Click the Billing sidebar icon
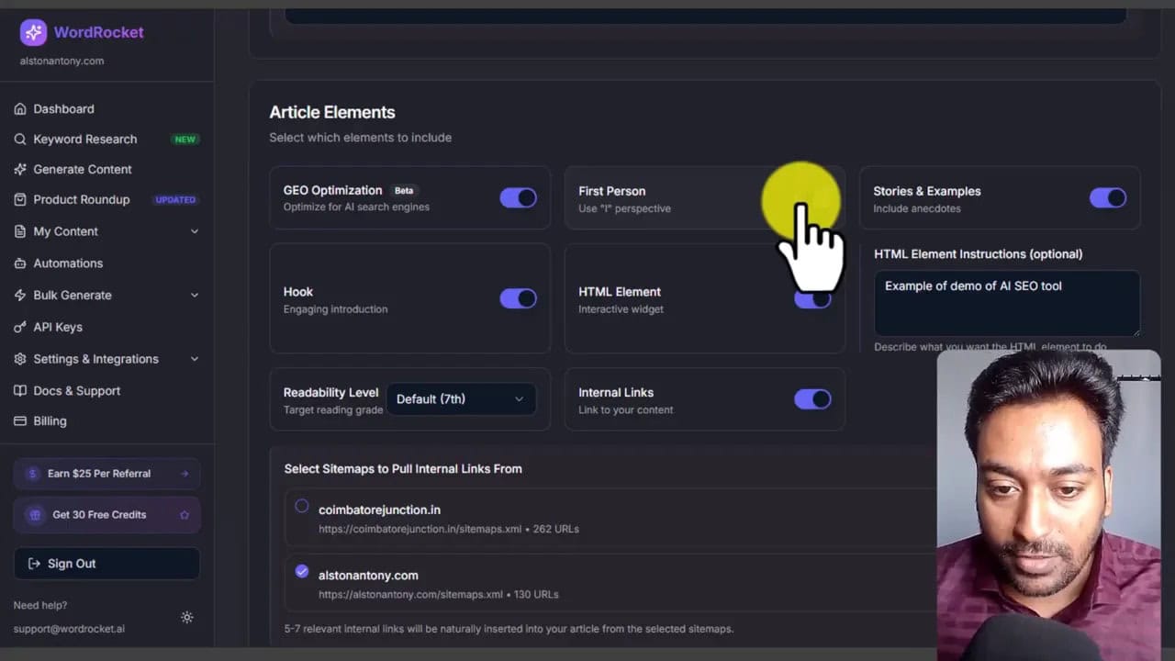 [20, 420]
